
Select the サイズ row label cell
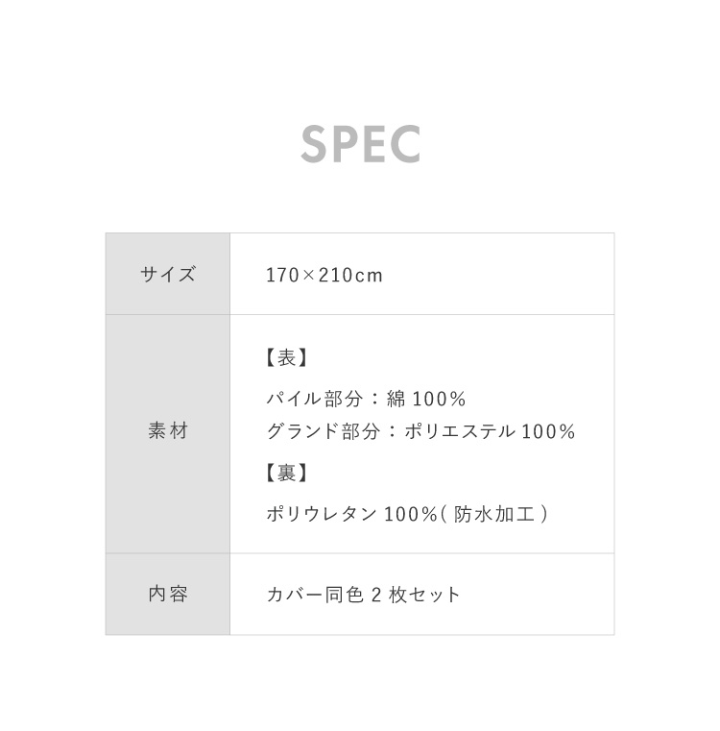tap(168, 275)
